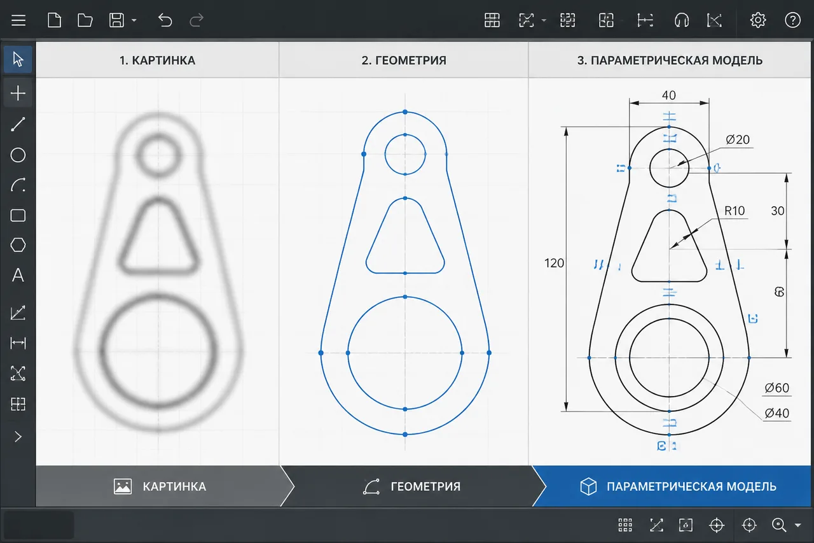Screen dimensions: 814x543
Task: Expand the save options dropdown arrow
Action: (134, 21)
